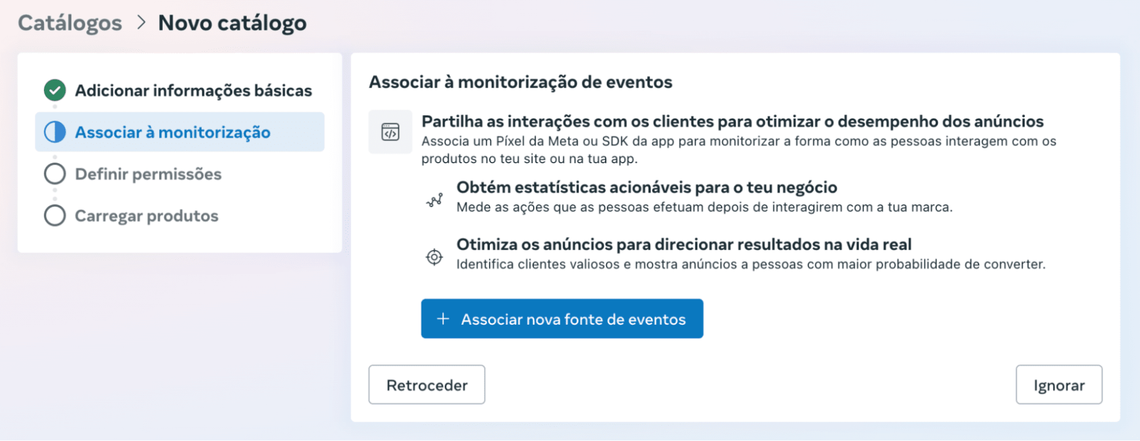Click the breadcrumb chevron arrow
Image resolution: width=1140 pixels, height=441 pixels.
141,23
